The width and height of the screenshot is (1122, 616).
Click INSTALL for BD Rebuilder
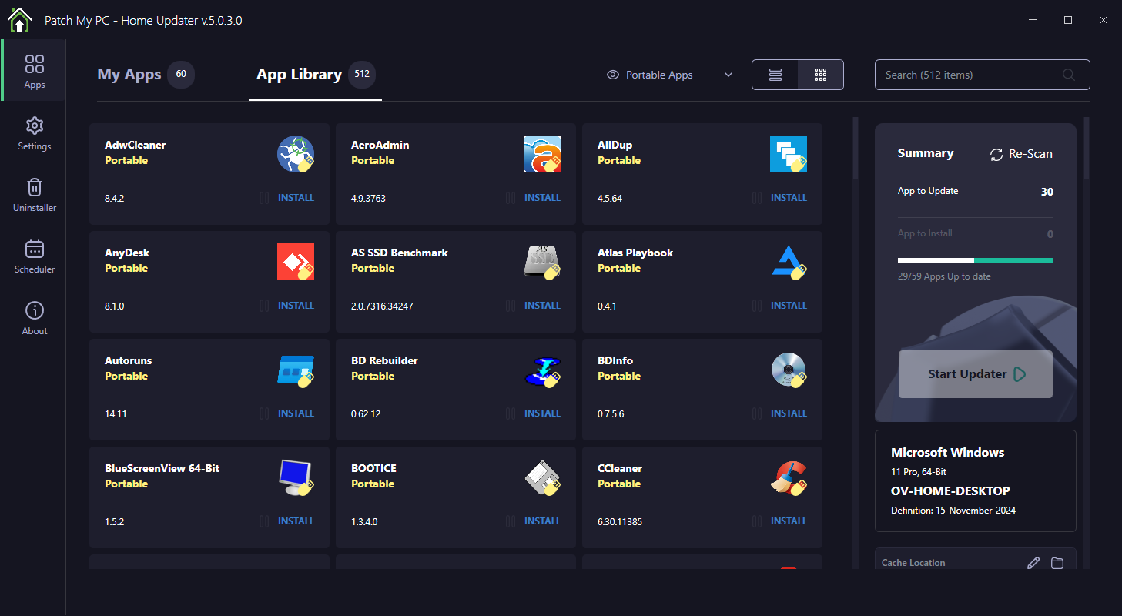[542, 413]
